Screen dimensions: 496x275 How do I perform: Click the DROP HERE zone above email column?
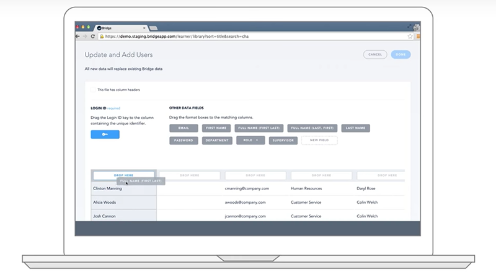(255, 175)
